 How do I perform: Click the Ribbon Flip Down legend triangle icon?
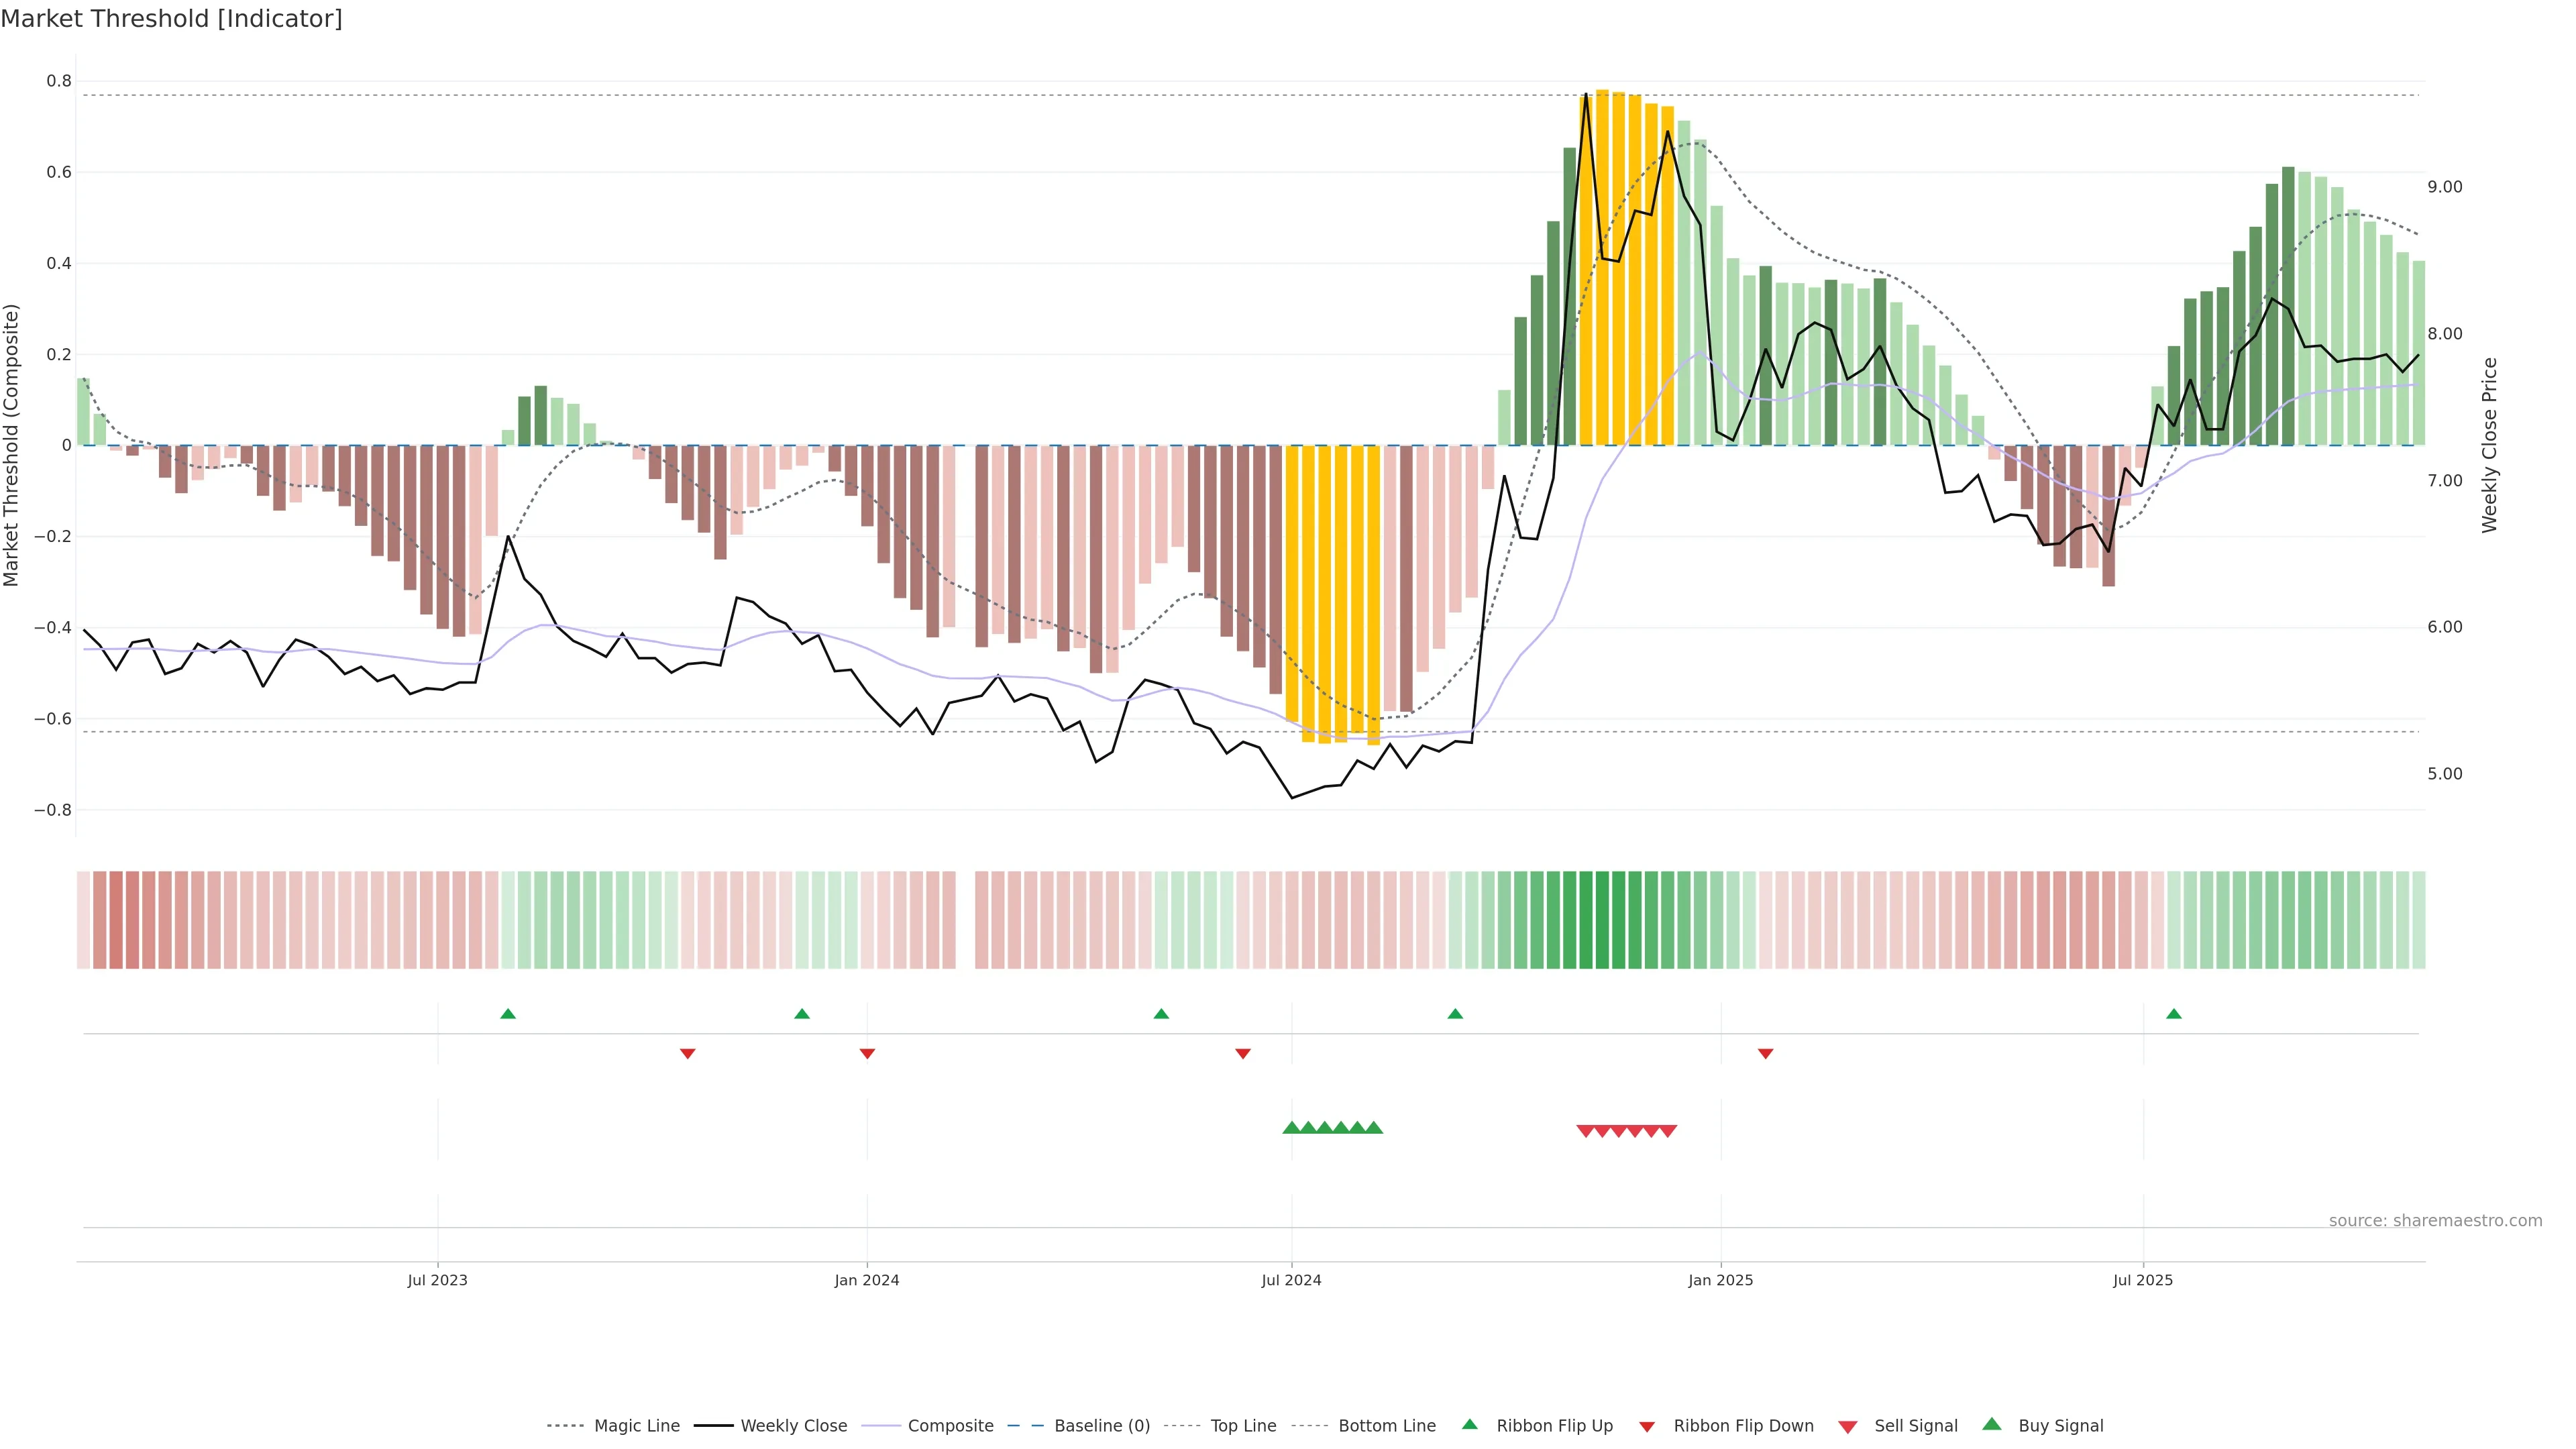tap(1647, 1426)
